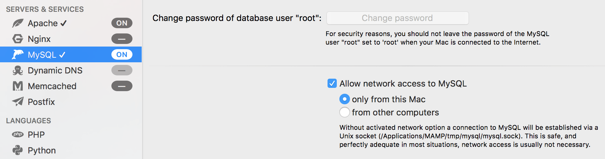This screenshot has width=605, height=159.
Task: Click the PHP logo icon
Action: (x=18, y=134)
